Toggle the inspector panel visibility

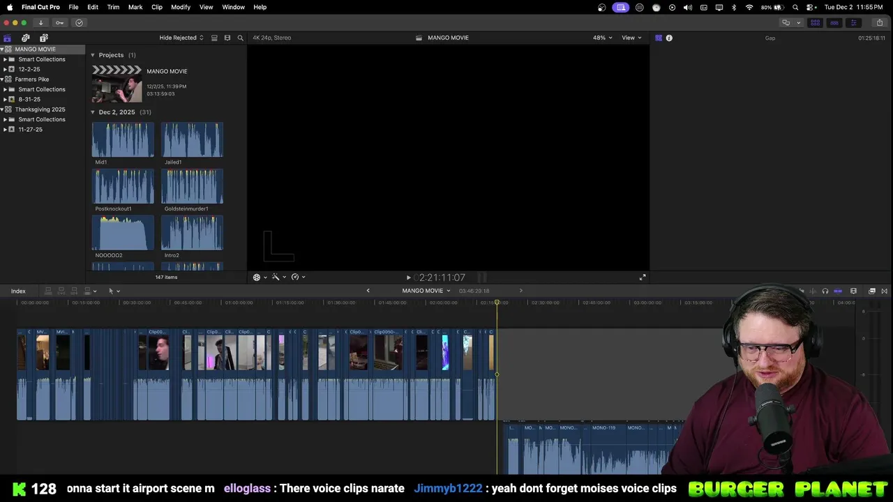853,22
